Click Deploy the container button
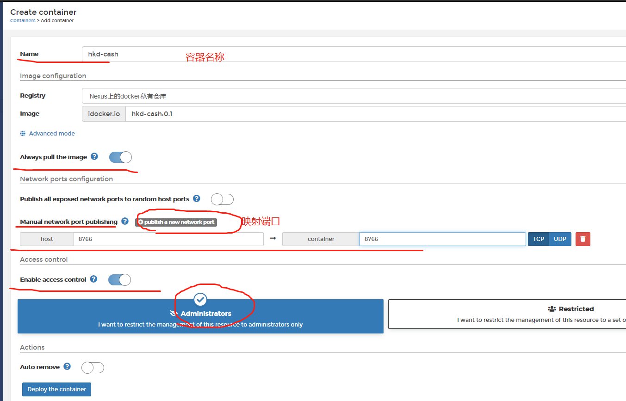 pyautogui.click(x=56, y=389)
